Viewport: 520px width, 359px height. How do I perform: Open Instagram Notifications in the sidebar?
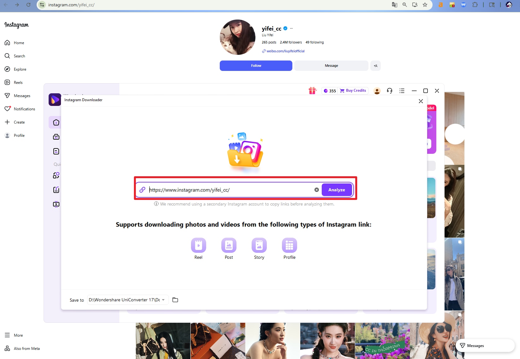click(x=24, y=109)
